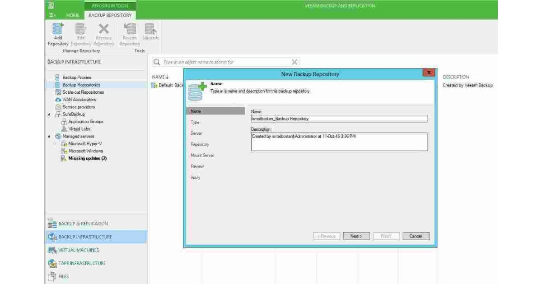The image size is (542, 284).
Task: Click Next in the wizard
Action: click(x=356, y=236)
